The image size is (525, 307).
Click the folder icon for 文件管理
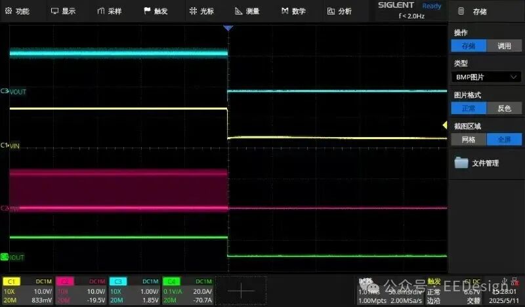click(461, 163)
